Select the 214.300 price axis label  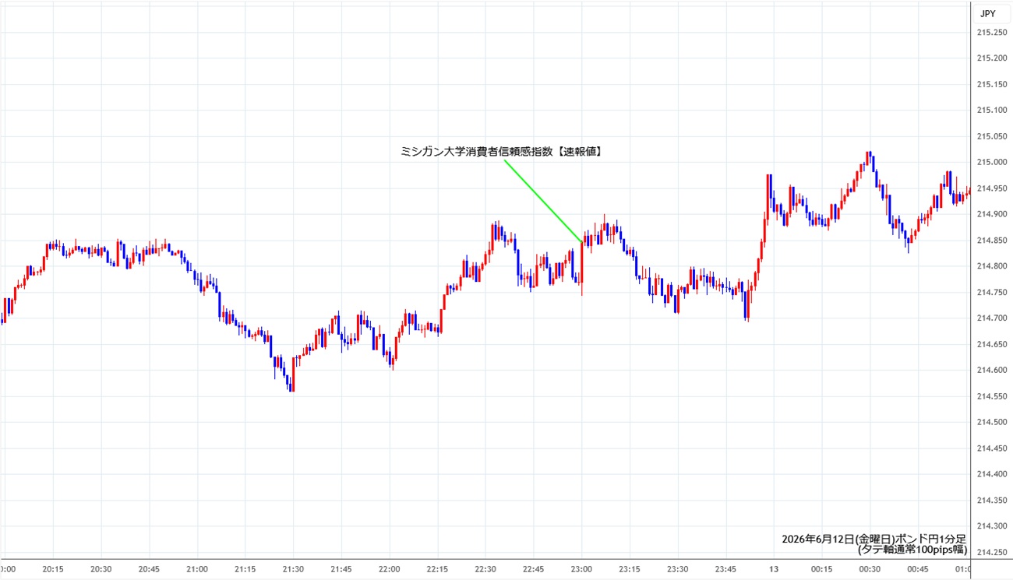[x=992, y=526]
